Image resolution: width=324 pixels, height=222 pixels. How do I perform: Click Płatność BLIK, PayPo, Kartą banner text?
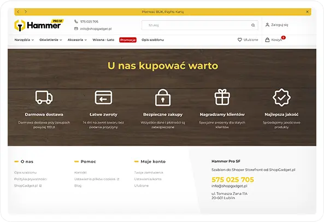[163, 12]
